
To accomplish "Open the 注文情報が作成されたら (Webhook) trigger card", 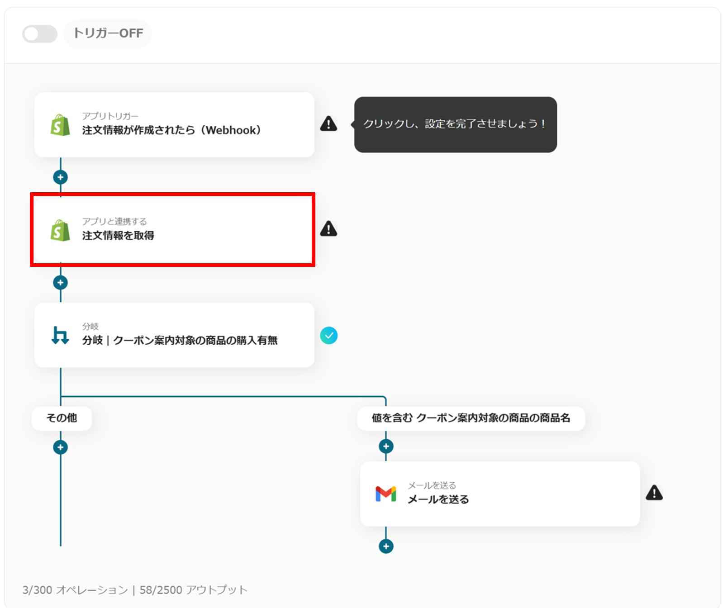I will point(174,125).
